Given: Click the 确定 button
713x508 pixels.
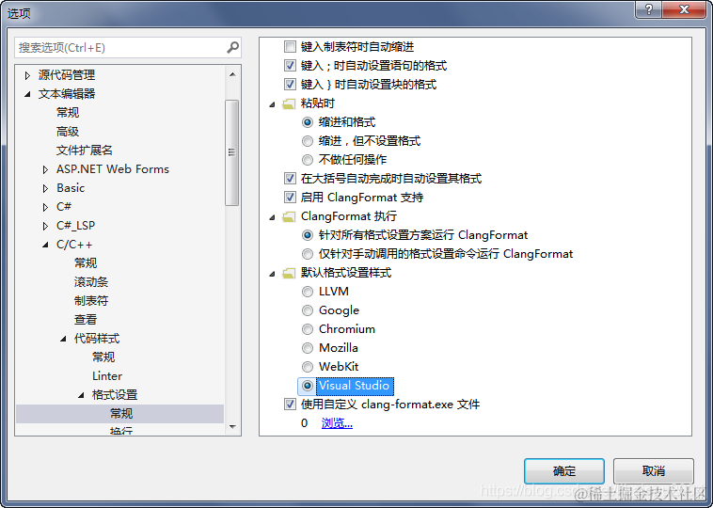Looking at the screenshot, I should [564, 471].
